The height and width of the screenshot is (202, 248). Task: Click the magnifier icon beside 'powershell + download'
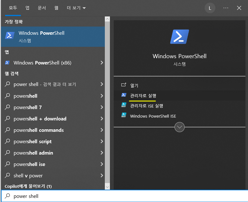click(7, 118)
